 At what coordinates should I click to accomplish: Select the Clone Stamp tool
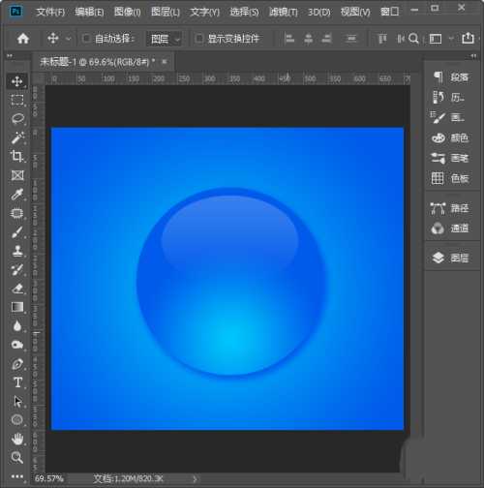tap(17, 251)
